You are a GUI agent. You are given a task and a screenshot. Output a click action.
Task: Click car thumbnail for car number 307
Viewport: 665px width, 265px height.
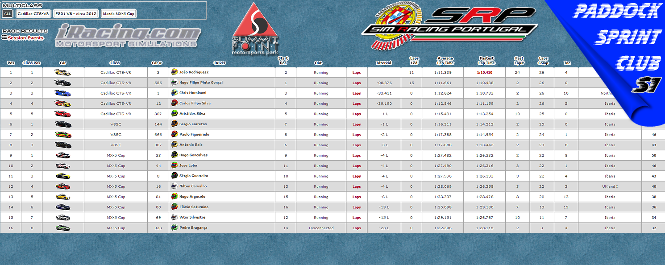(62, 114)
